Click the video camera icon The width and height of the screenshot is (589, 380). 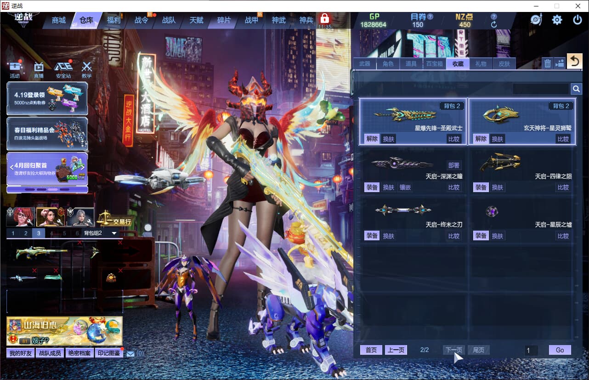(560, 63)
